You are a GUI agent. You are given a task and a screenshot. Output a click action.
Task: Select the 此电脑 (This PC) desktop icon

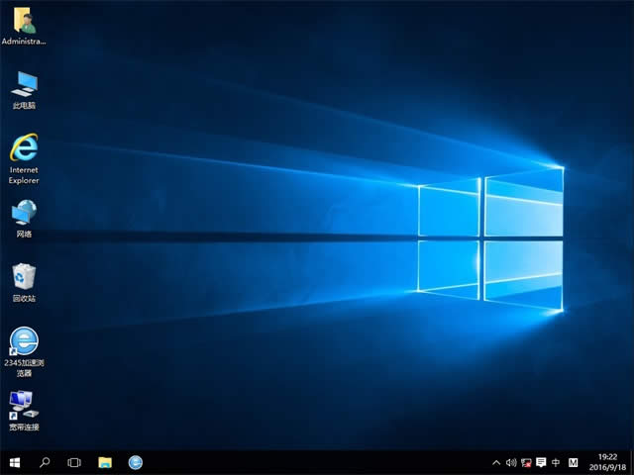pos(24,87)
